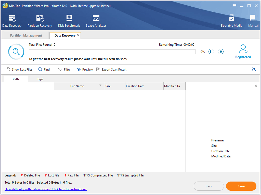Image resolution: width=261 pixels, height=195 pixels.
Task: Open the Manual book icon
Action: pos(253,21)
